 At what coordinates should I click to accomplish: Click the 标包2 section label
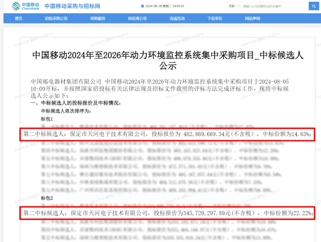(x=47, y=198)
